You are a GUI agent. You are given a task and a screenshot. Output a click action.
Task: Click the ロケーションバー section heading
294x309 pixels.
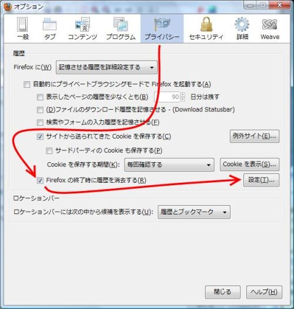click(x=36, y=198)
